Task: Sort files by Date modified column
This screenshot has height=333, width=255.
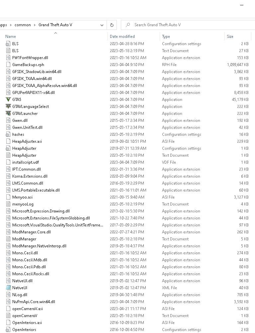Action: click(122, 37)
